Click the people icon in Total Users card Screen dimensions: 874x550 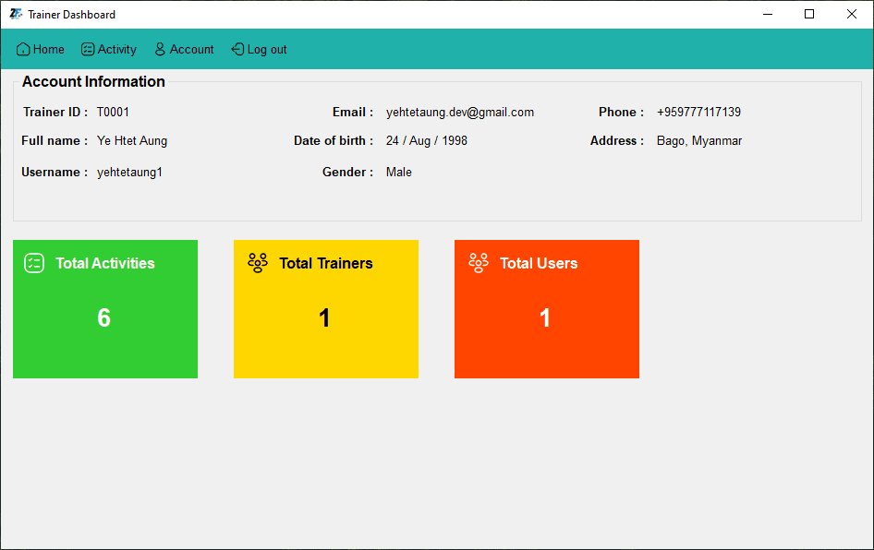tap(479, 263)
